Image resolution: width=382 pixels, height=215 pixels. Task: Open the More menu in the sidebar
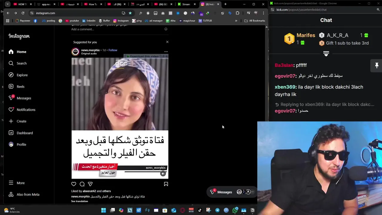pos(16,183)
